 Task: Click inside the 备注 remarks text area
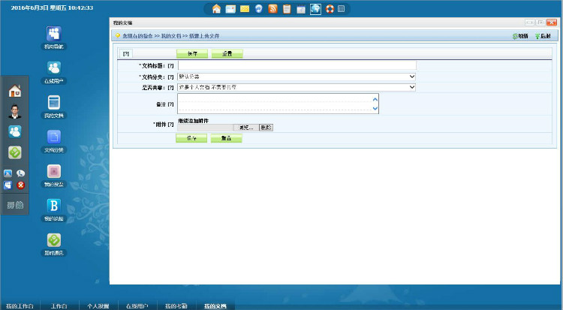coord(278,104)
